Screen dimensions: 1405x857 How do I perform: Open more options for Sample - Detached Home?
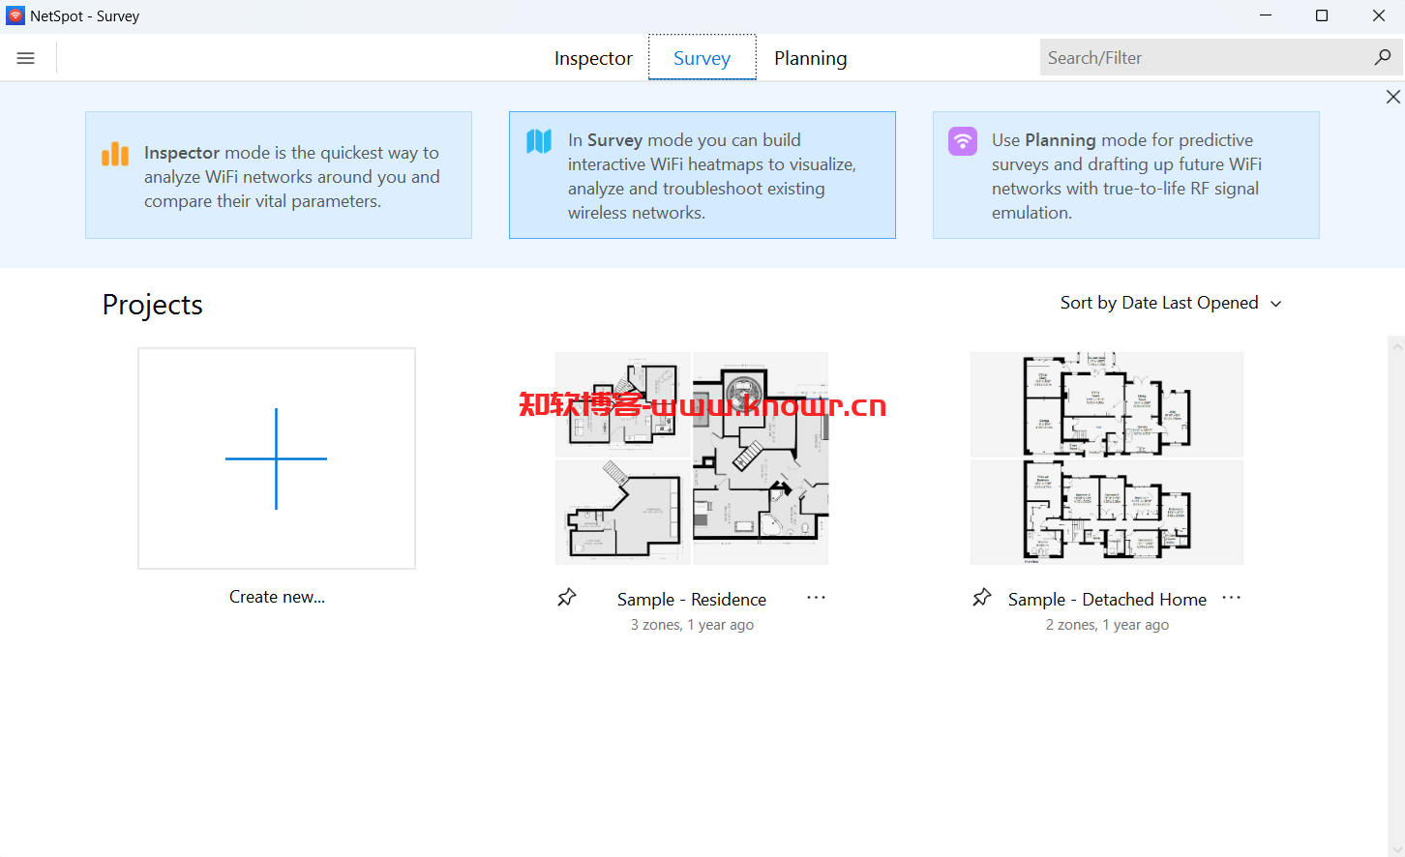tap(1232, 598)
